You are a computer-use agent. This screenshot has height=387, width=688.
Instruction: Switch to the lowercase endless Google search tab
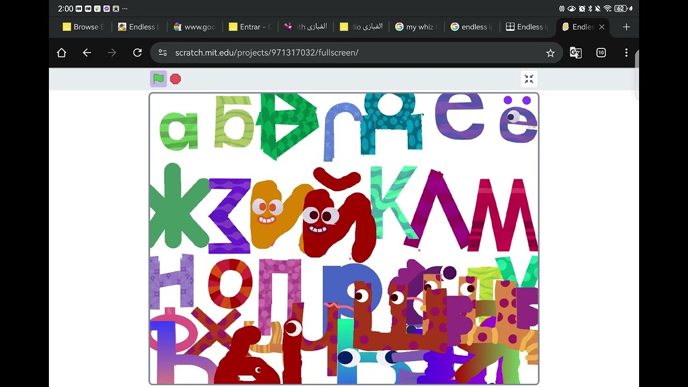pos(471,27)
